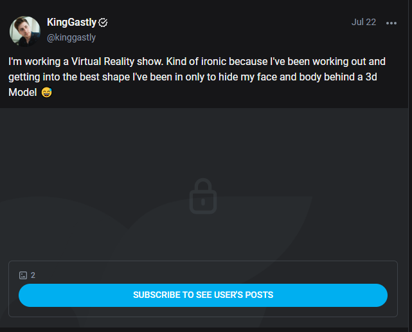The height and width of the screenshot is (332, 412).
Task: Click the media count number 2
Action: (x=33, y=275)
